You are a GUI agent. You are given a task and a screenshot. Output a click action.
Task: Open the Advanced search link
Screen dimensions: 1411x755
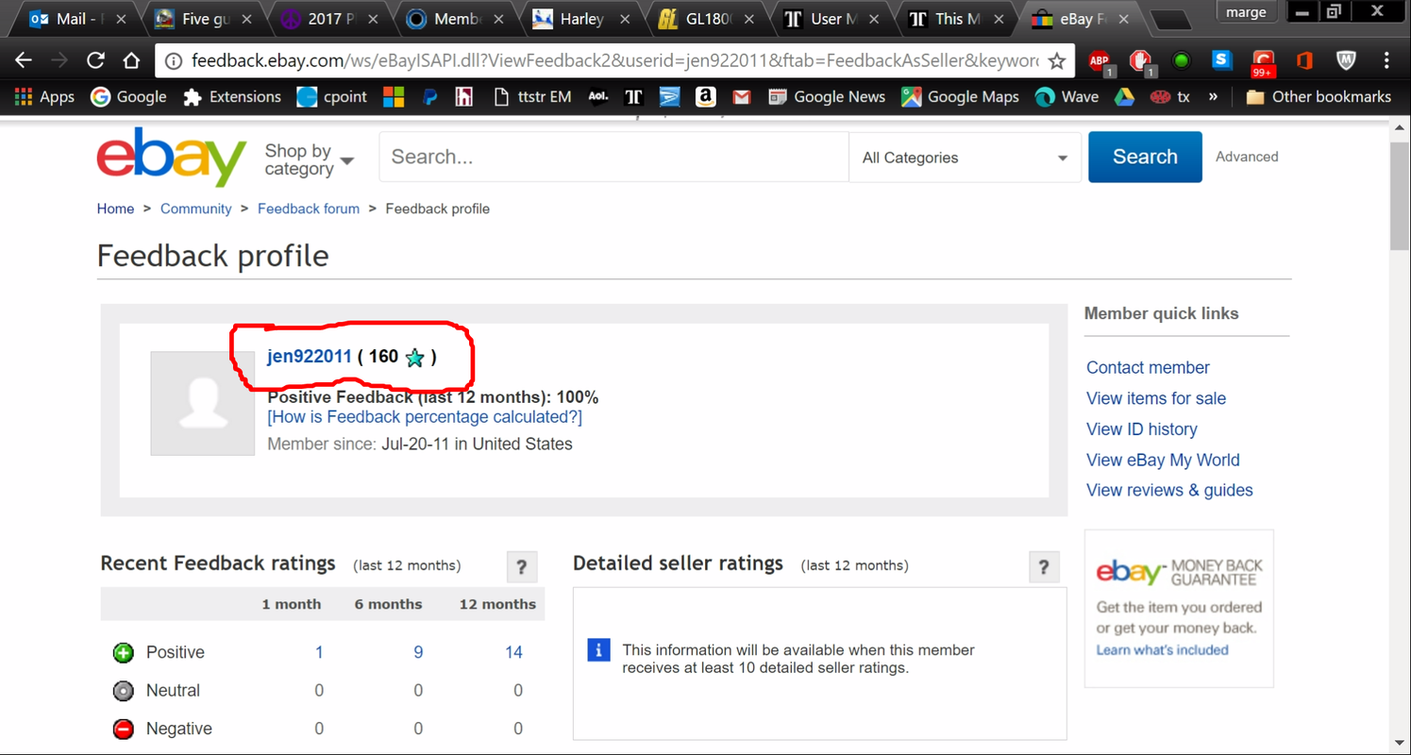coord(1247,157)
